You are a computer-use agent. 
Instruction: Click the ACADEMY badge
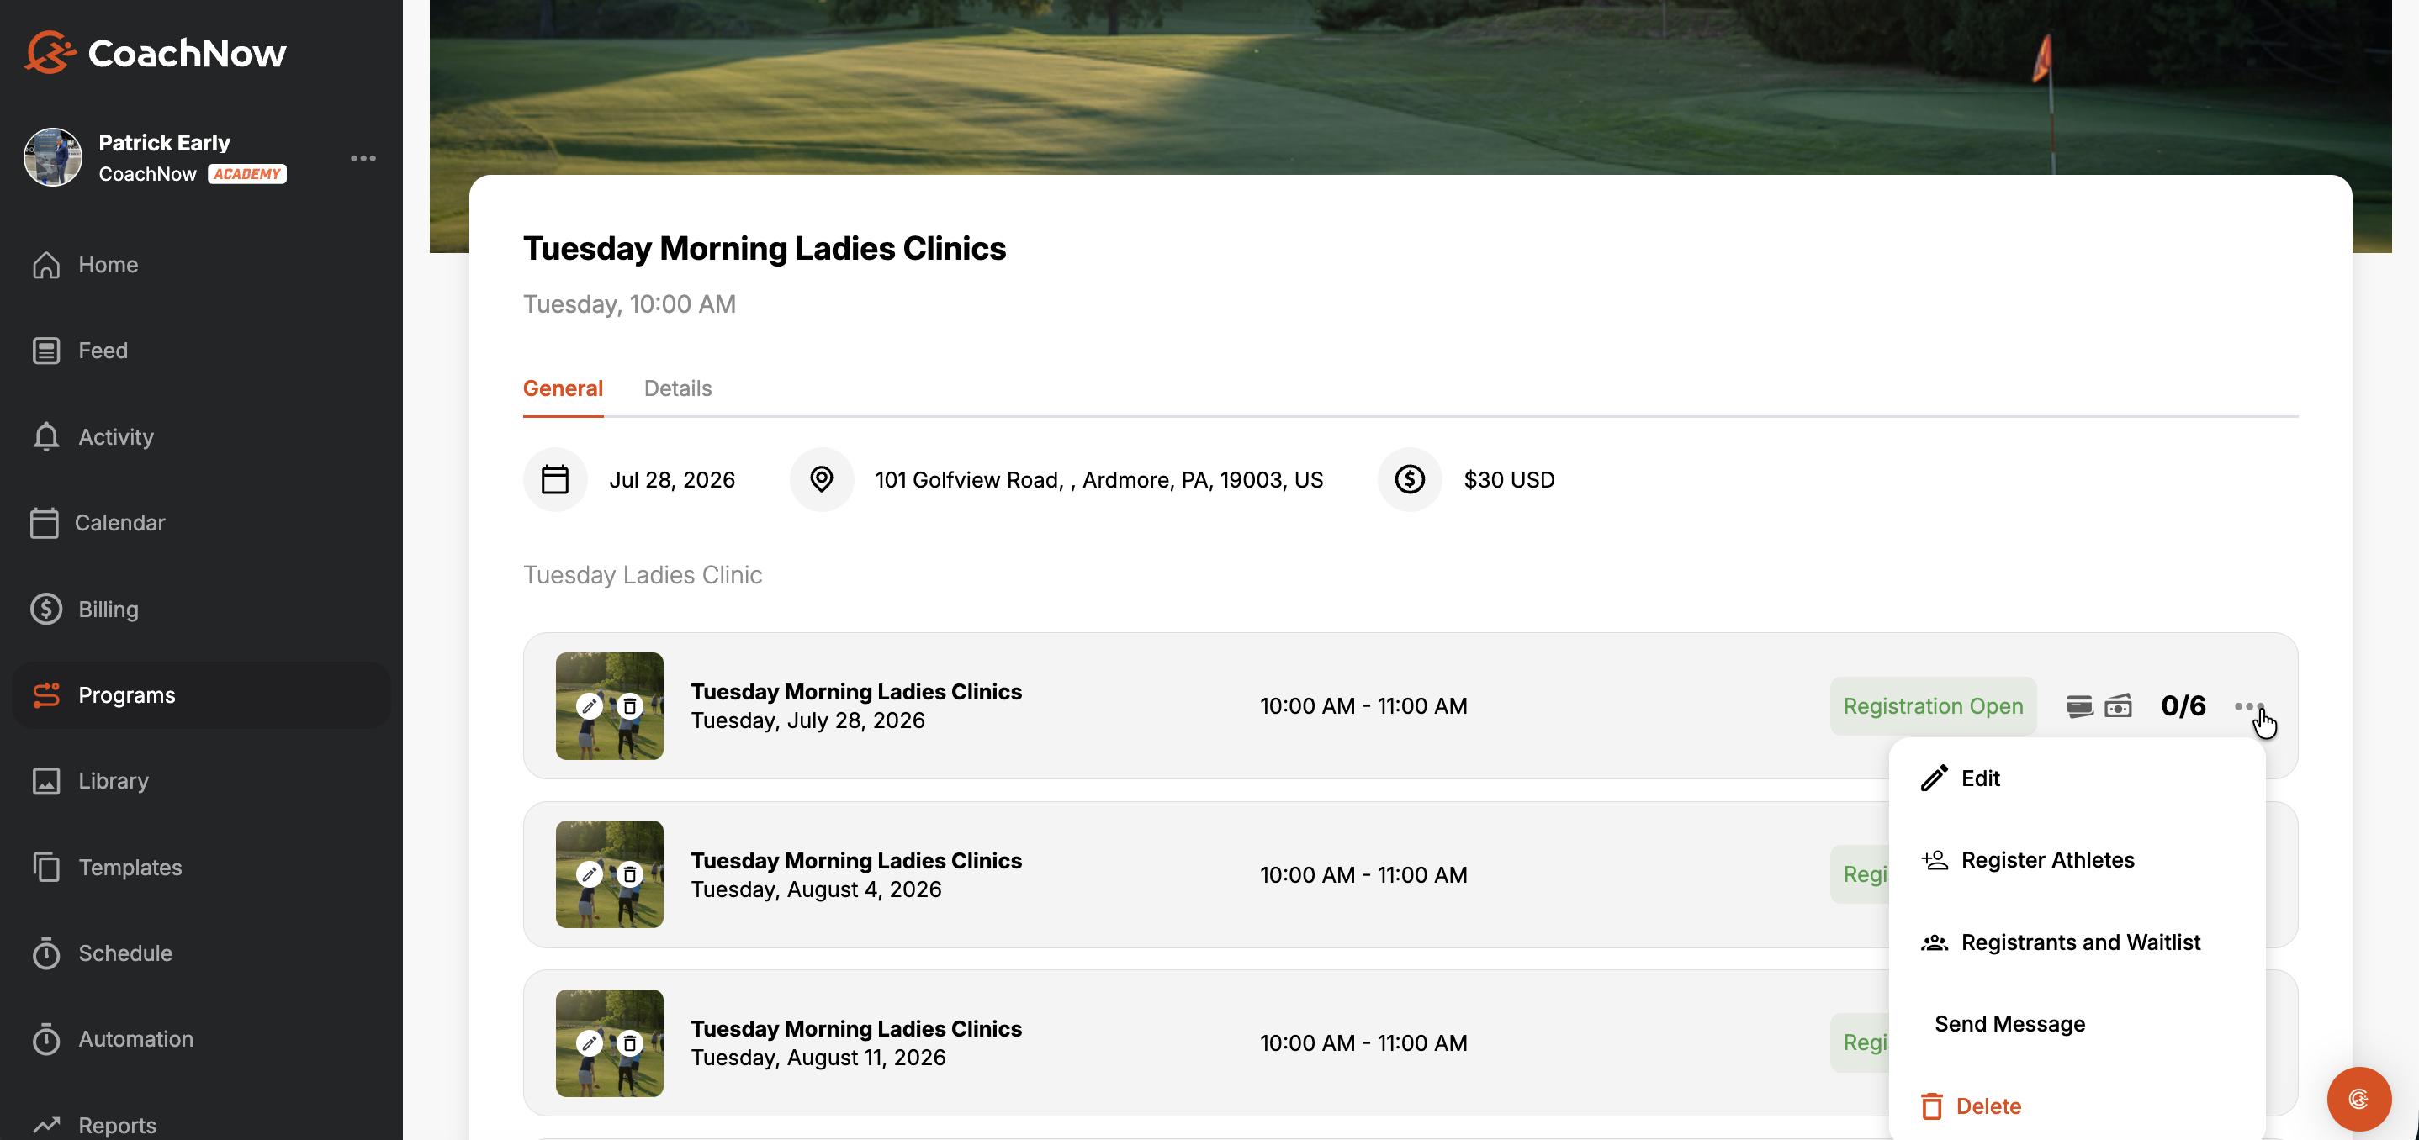(x=247, y=173)
